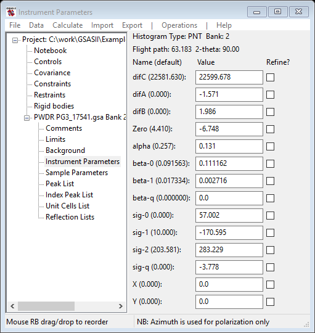Open the Operations menu
Viewport: 315px width, 333px height.
point(179,25)
